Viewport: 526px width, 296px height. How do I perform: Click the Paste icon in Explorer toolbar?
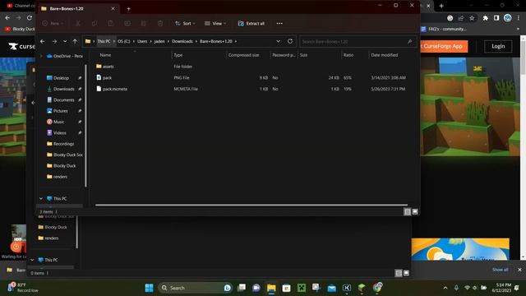[x=111, y=23]
